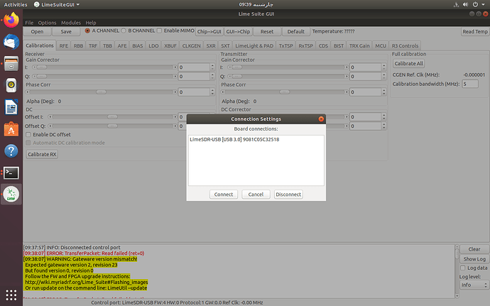Click the Disconnect button
This screenshot has height=306, width=490.
pos(288,195)
